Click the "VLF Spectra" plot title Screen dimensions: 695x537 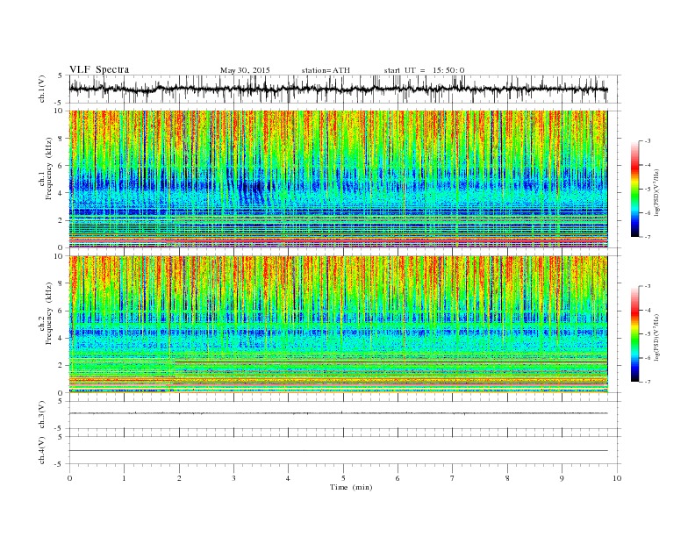click(99, 69)
